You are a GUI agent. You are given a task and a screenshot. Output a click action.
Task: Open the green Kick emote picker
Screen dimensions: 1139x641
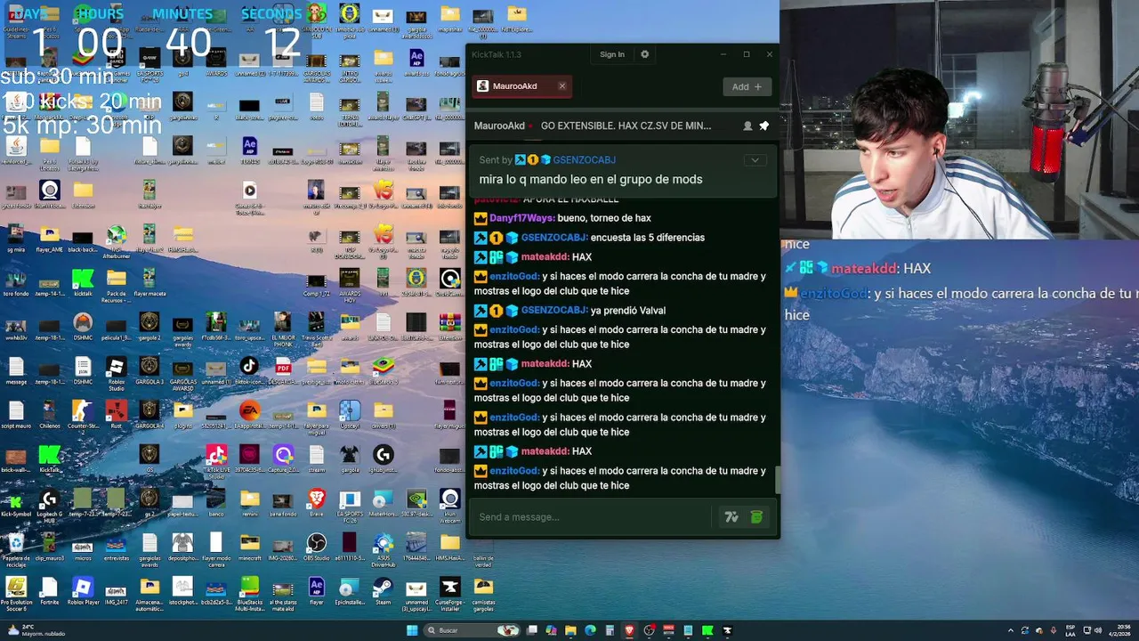pyautogui.click(x=756, y=517)
